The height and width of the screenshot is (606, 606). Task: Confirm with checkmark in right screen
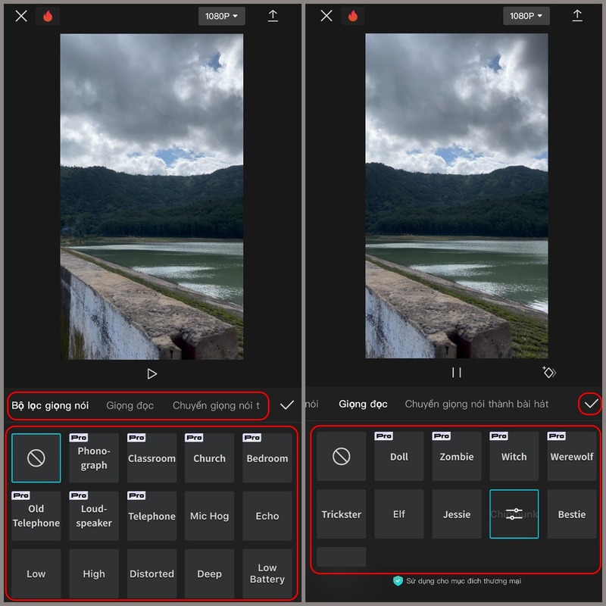pyautogui.click(x=592, y=404)
